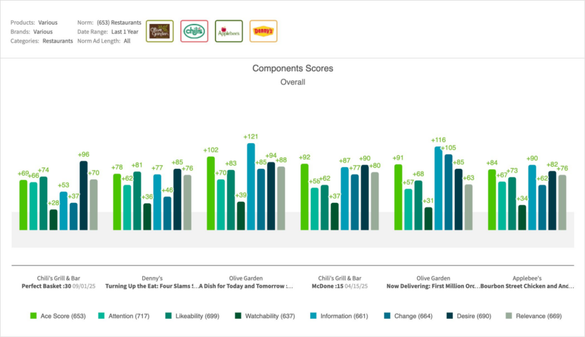Viewport: 585px width, 337px height.
Task: Click the +121 Information bar for Olive Garden
Action: 251,186
